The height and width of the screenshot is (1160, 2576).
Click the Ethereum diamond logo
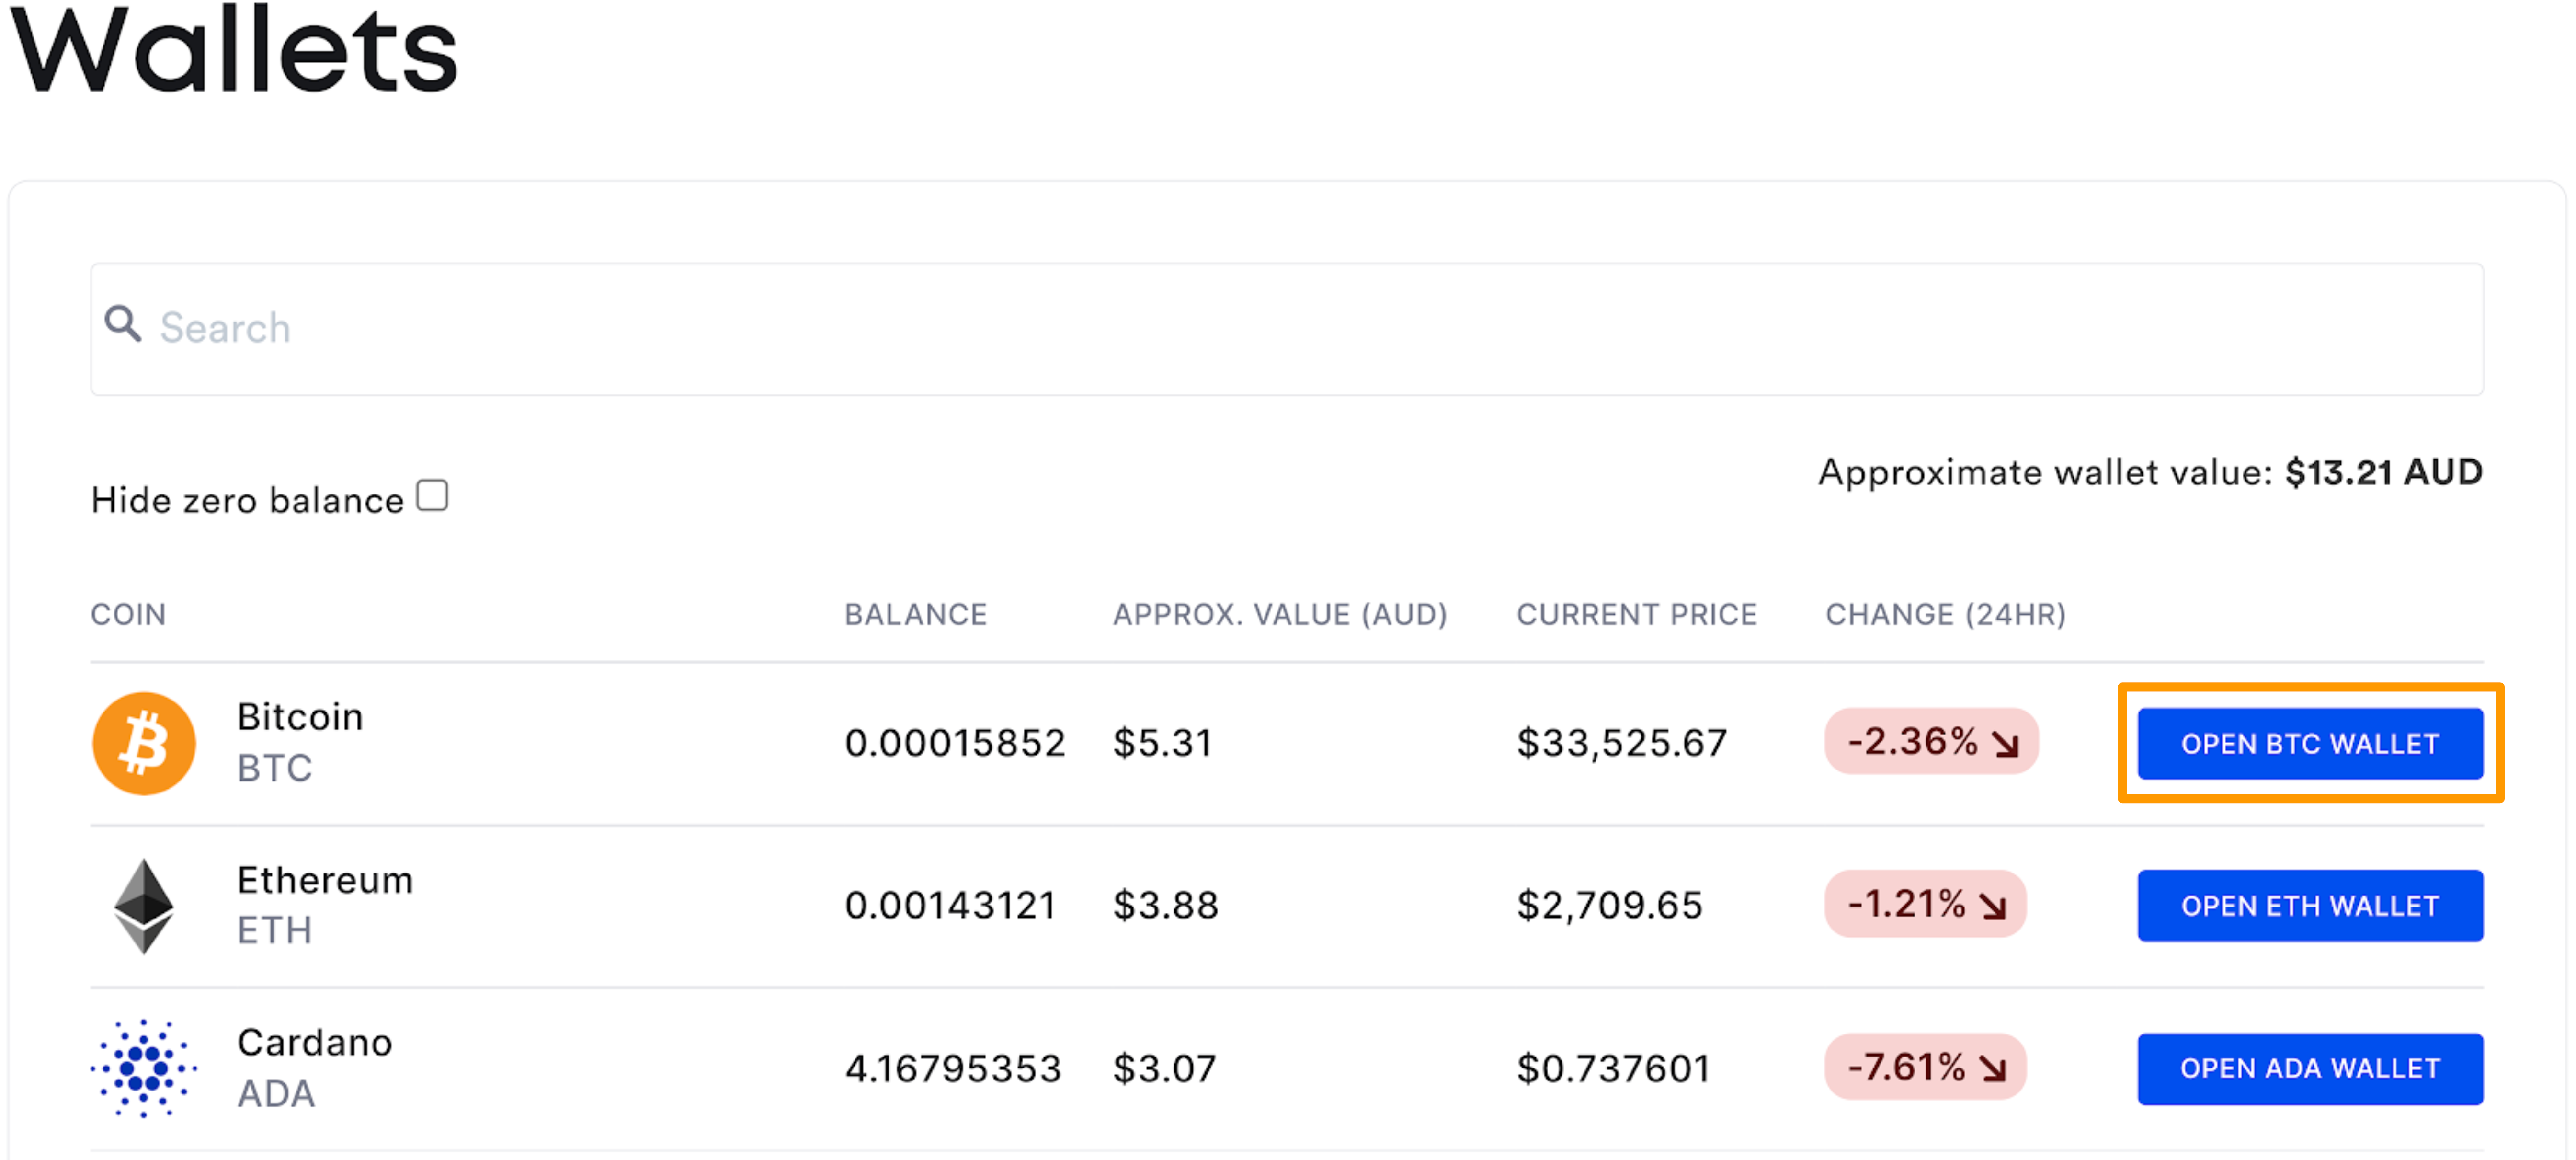pos(144,906)
